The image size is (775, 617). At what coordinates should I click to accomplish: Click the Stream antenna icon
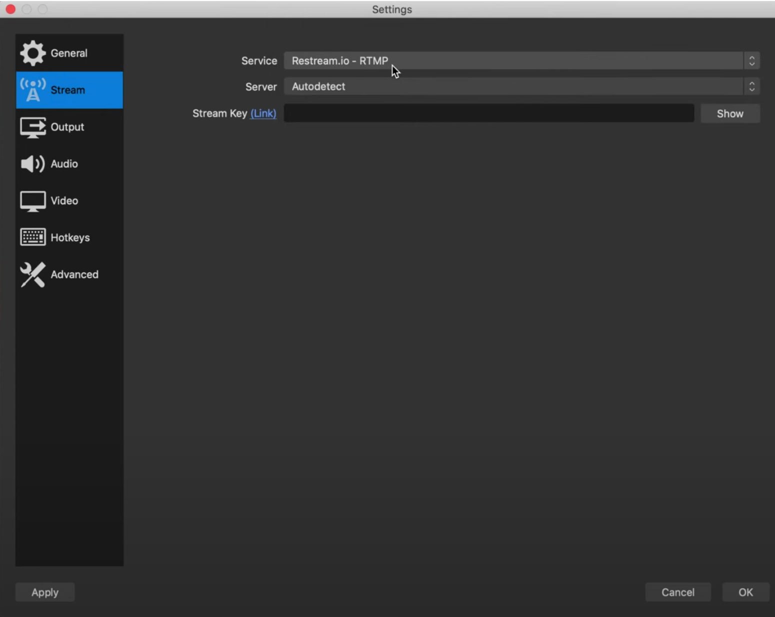(x=32, y=90)
